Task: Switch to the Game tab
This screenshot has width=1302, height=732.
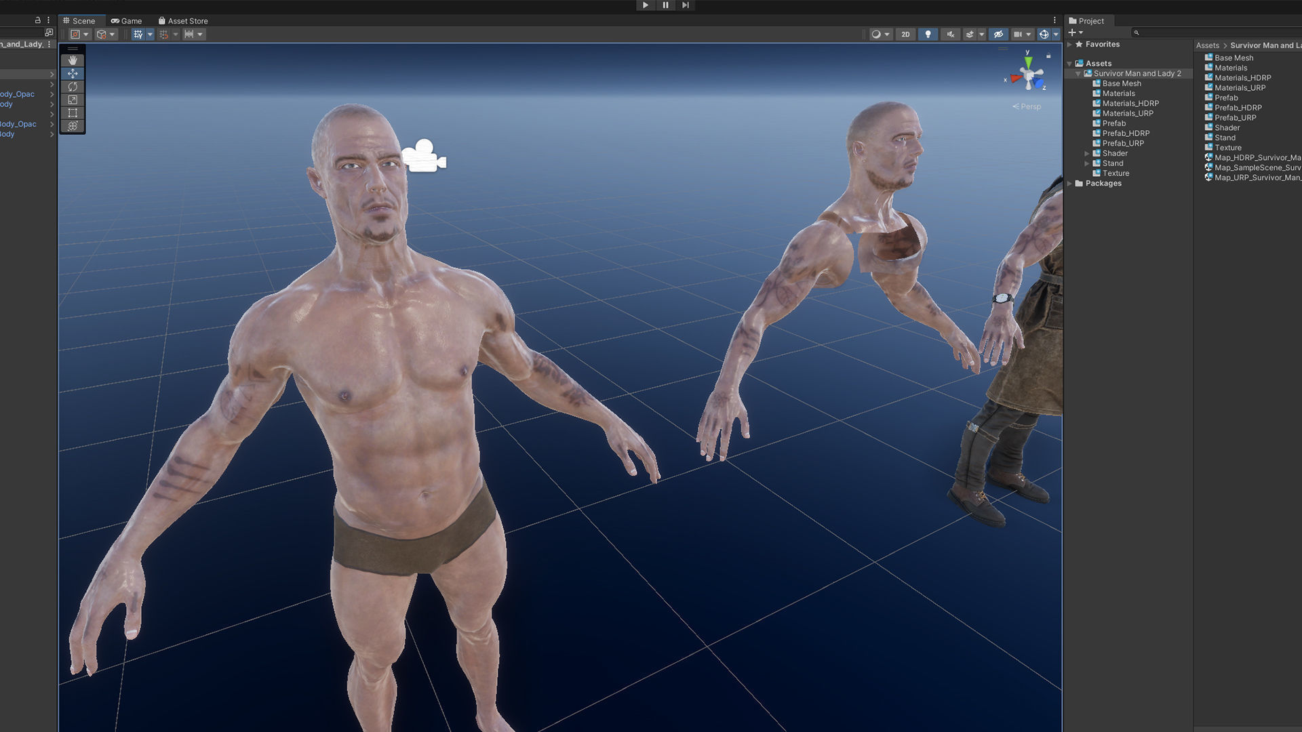Action: [127, 21]
